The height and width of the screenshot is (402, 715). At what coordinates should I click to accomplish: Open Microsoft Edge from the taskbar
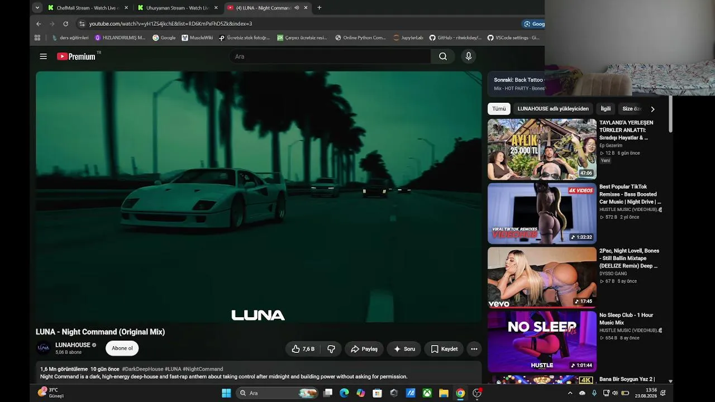coord(344,393)
